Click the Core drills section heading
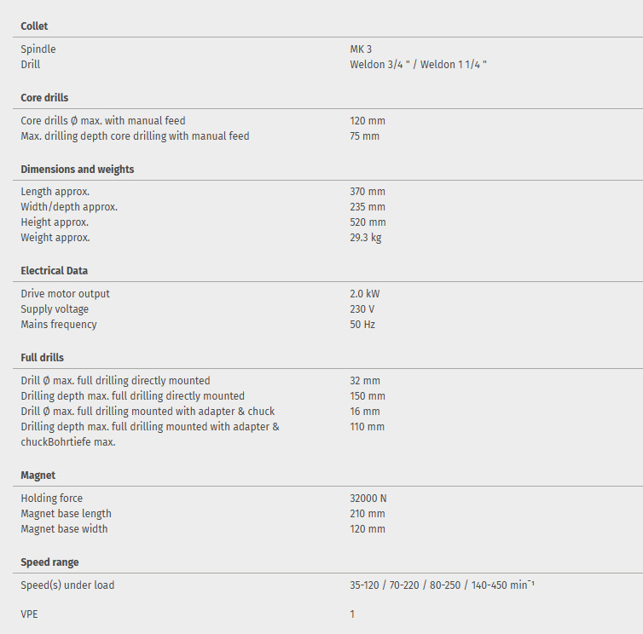Image resolution: width=643 pixels, height=634 pixels. (44, 98)
